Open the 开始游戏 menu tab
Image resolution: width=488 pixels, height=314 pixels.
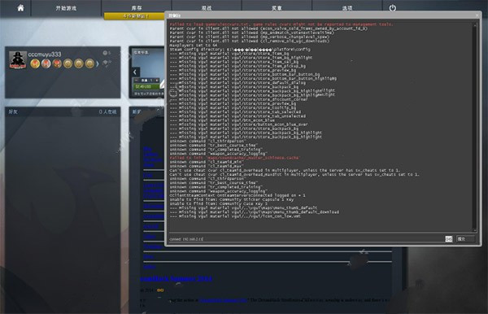[66, 8]
